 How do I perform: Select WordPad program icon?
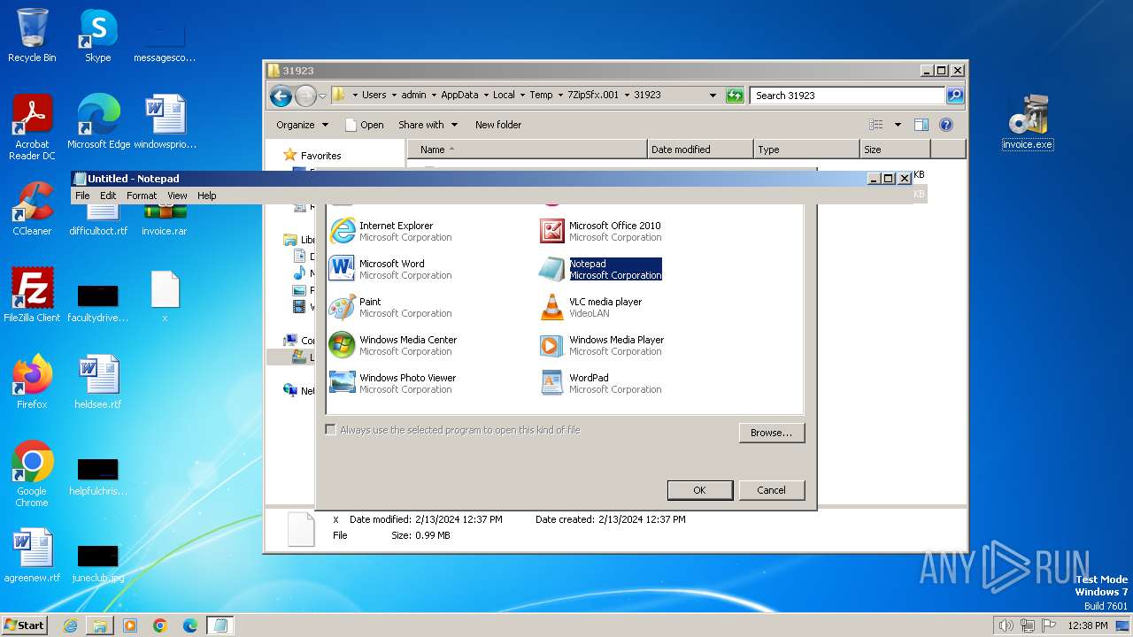[x=552, y=383]
